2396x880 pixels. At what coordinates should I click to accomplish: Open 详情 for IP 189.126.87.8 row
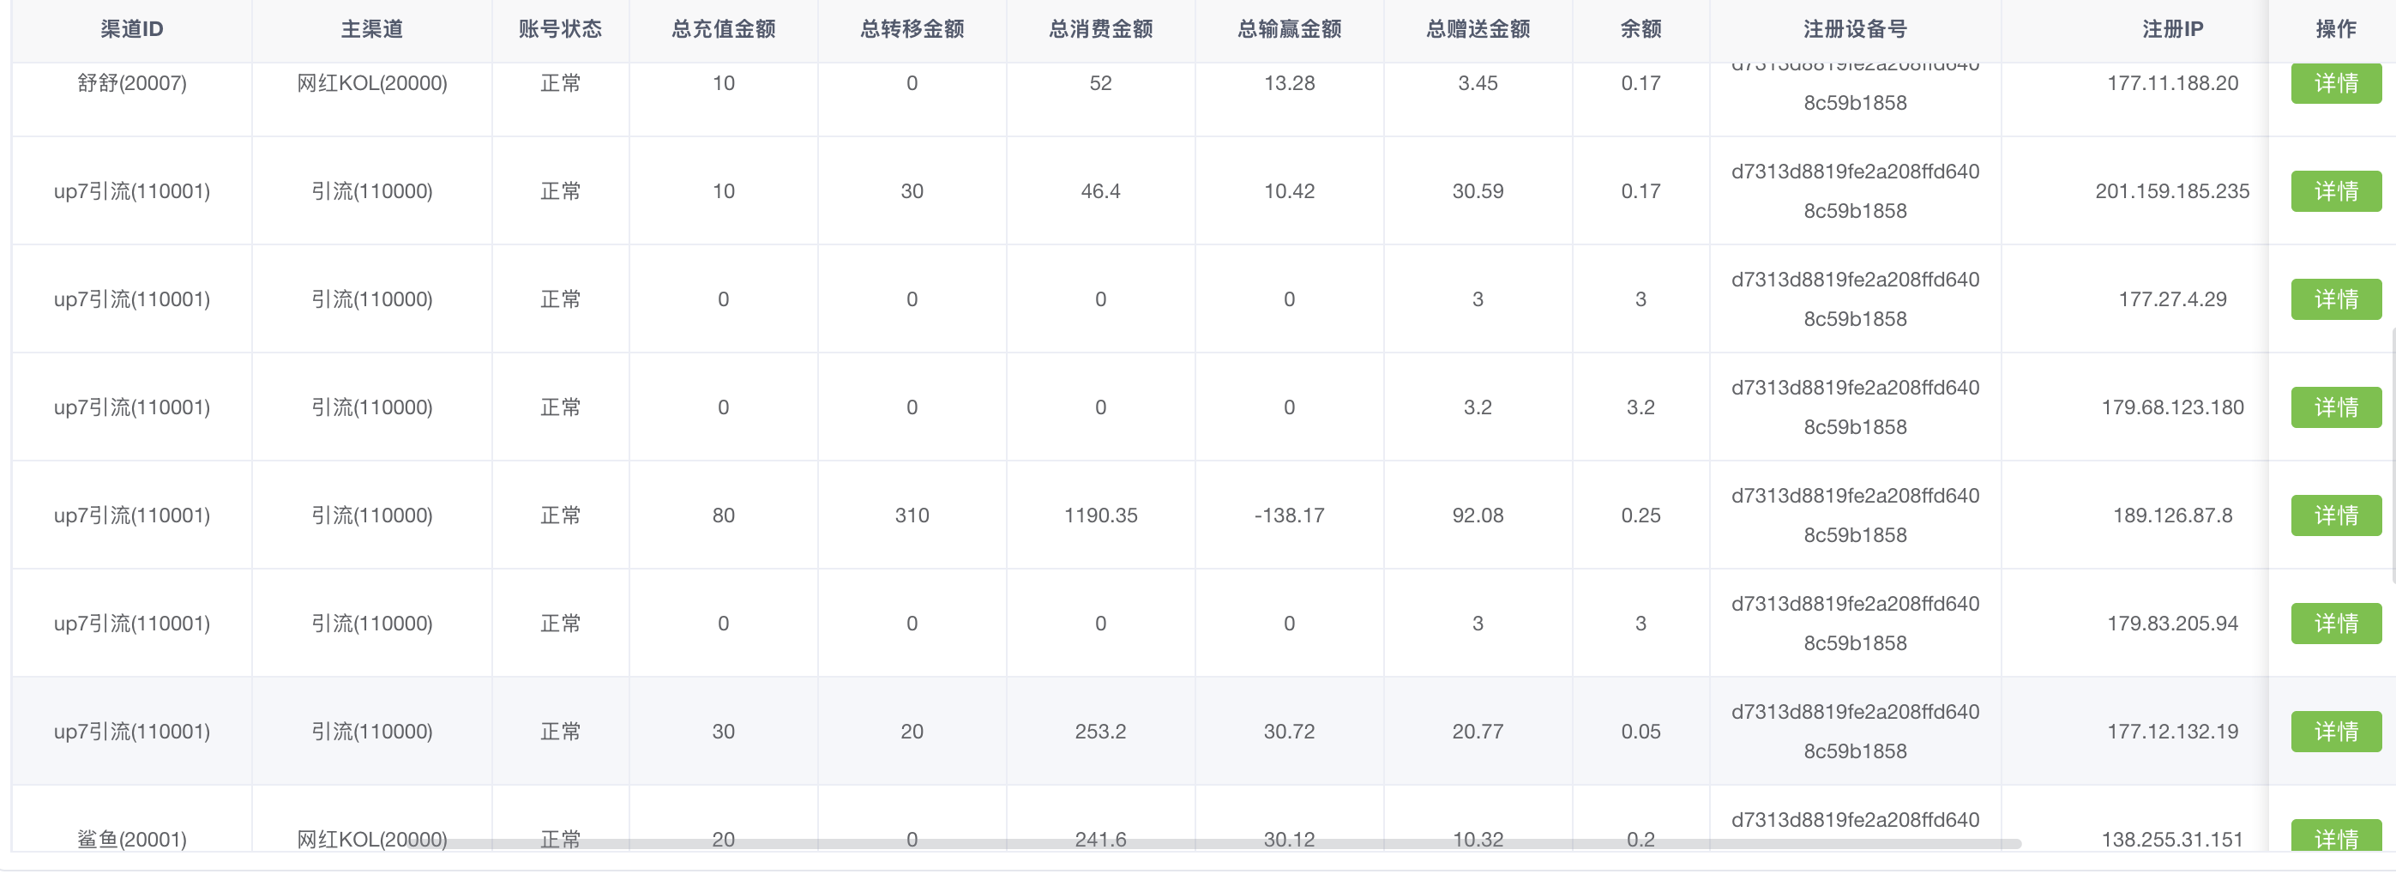(x=2335, y=515)
